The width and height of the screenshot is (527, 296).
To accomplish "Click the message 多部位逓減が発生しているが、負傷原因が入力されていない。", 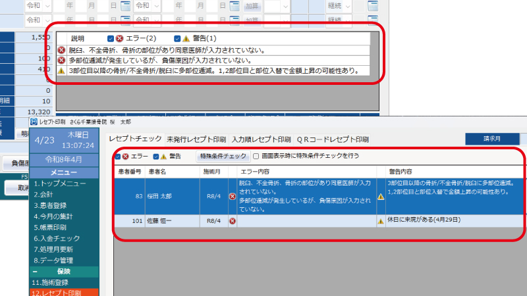I will tap(160, 61).
